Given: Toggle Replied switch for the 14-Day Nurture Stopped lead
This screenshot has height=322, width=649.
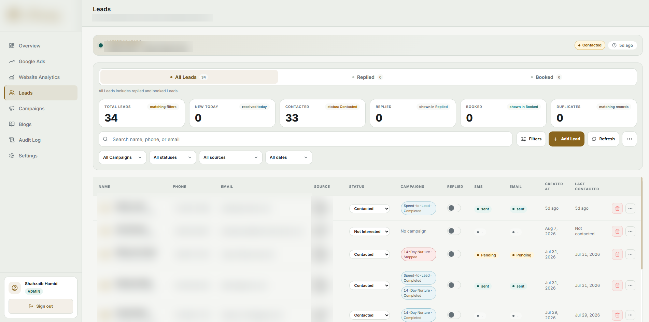Looking at the screenshot, I should pos(454,254).
